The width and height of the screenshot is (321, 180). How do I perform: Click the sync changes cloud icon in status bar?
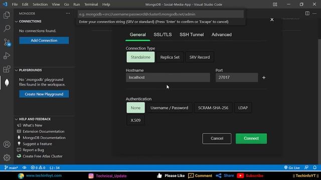pyautogui.click(x=25, y=168)
